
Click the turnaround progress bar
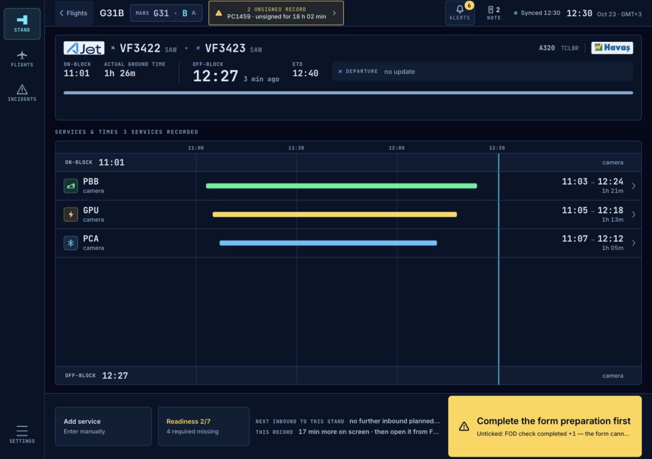coord(348,93)
